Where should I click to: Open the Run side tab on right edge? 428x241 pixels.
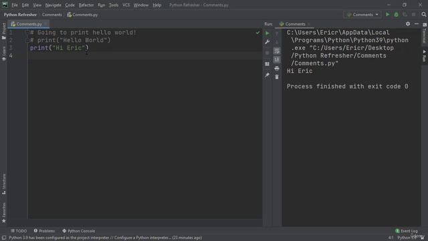425,56
